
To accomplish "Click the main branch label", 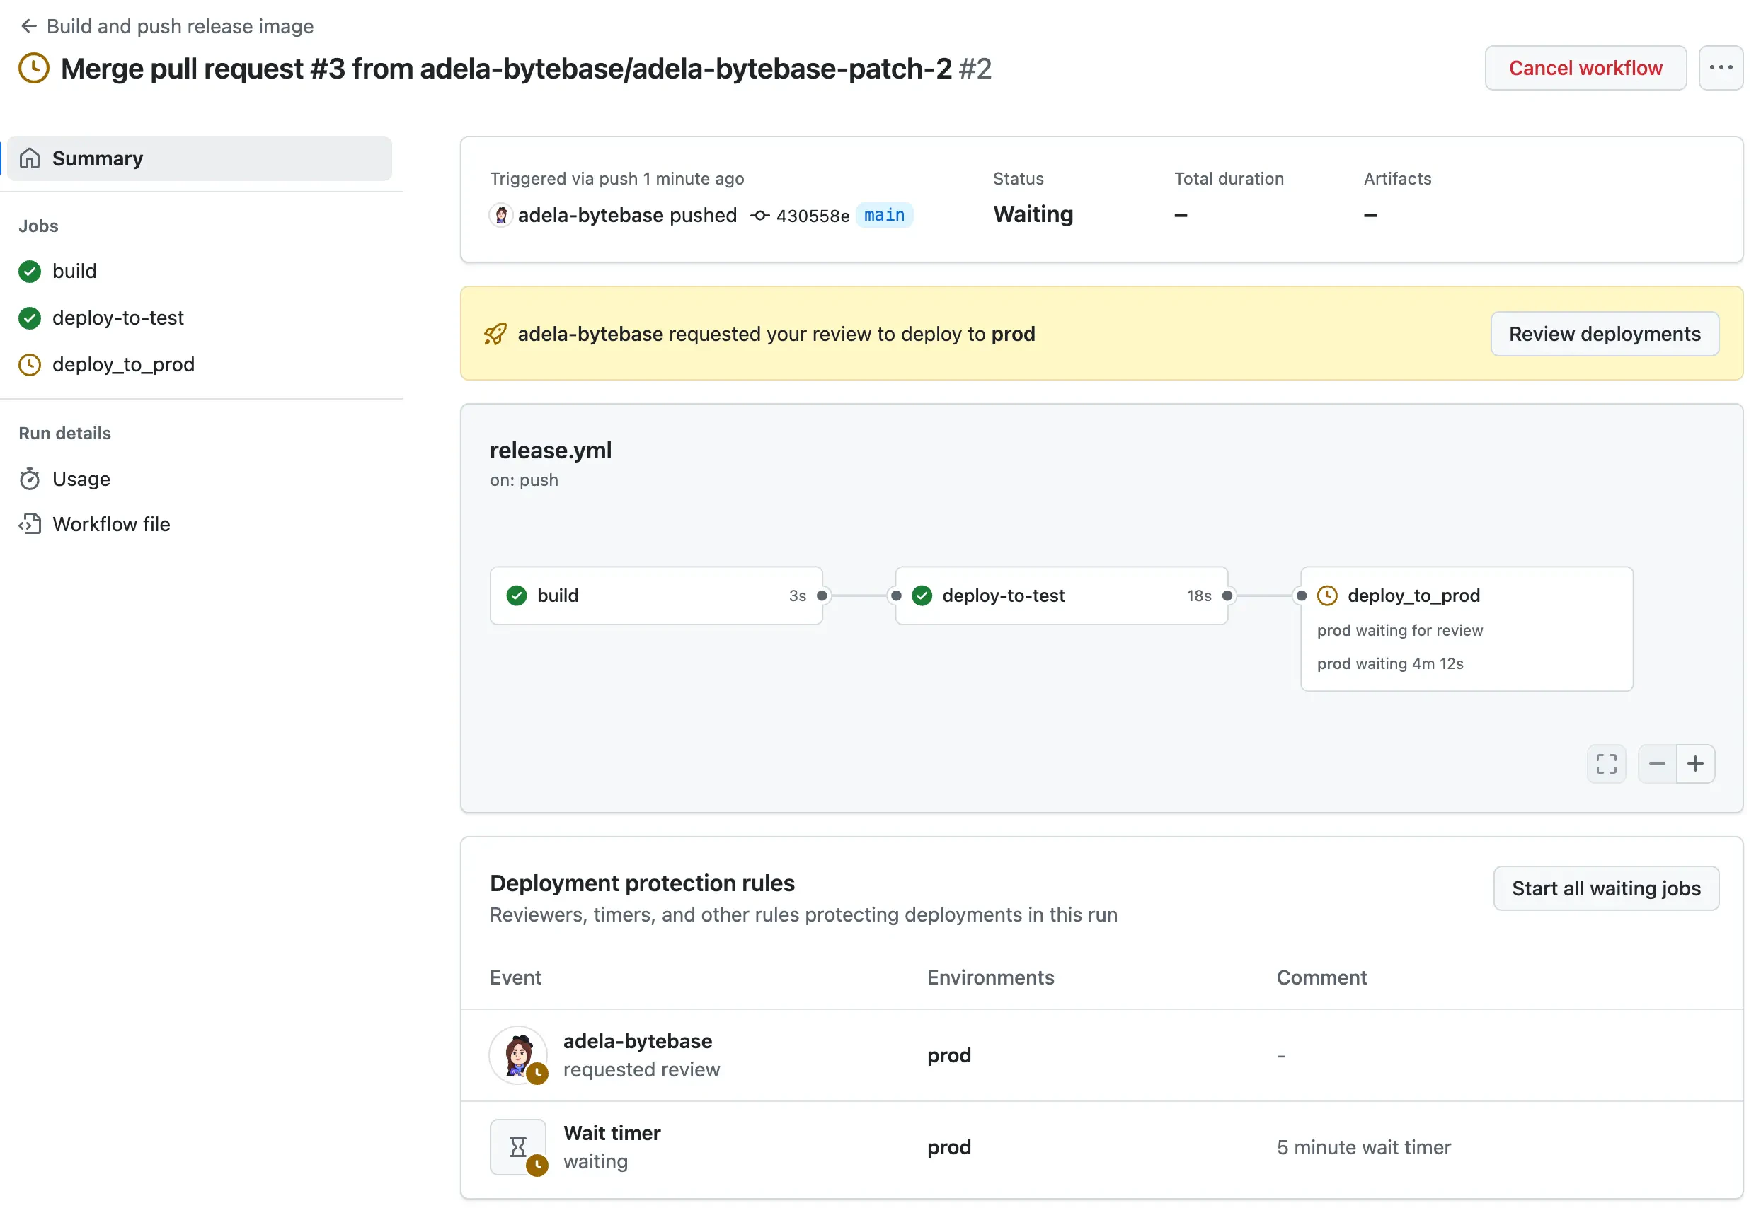I will 883,215.
